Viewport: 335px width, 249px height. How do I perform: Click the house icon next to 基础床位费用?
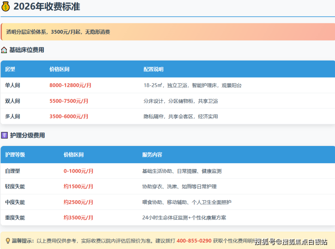[x=5, y=50]
